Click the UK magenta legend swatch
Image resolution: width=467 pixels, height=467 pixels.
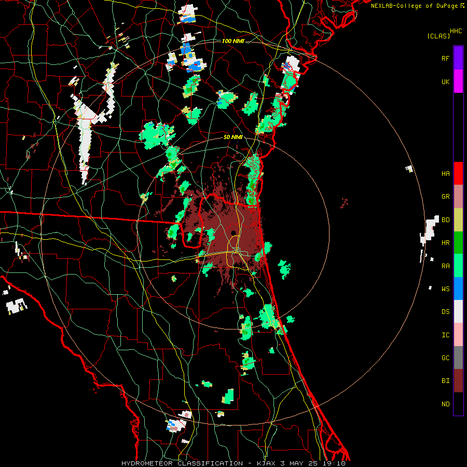458,81
